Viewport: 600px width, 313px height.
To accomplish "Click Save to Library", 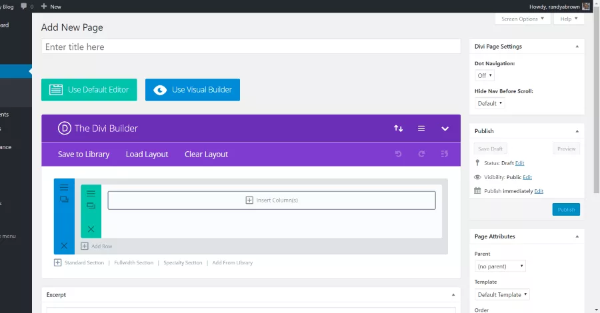I will (83, 154).
